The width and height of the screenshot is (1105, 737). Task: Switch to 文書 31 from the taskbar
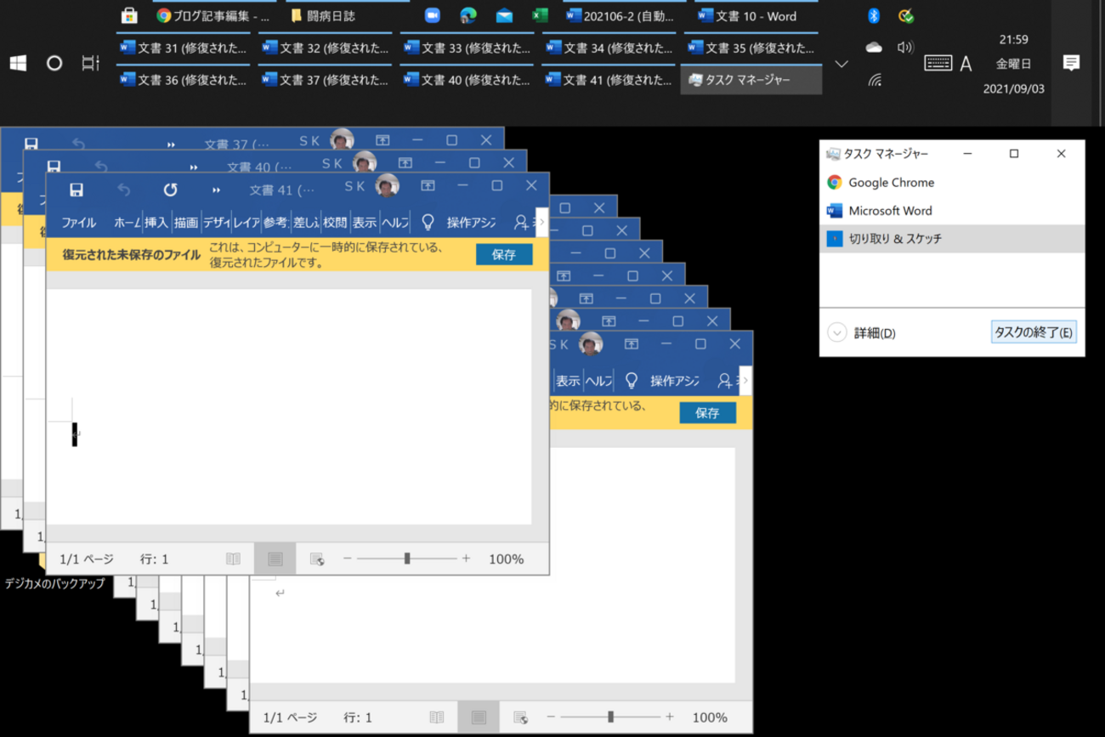point(184,48)
